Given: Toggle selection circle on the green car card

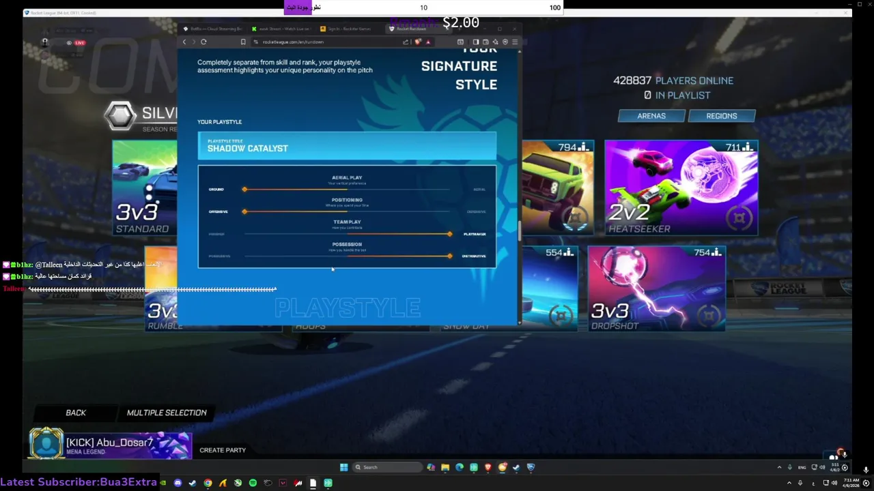Looking at the screenshot, I should point(575,218).
